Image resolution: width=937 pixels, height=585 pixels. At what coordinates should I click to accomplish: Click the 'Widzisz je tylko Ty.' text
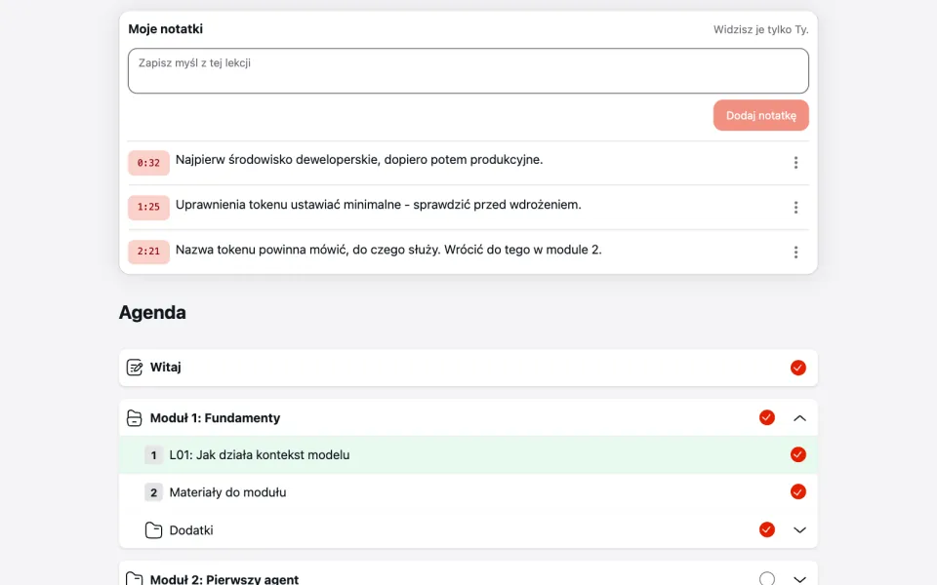tap(760, 29)
